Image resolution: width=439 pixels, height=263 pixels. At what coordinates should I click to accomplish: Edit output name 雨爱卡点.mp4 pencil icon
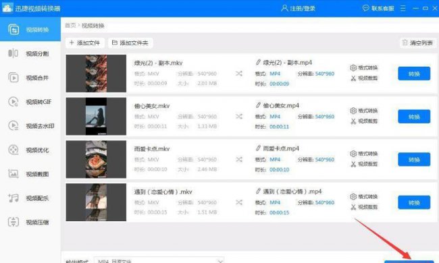[x=258, y=148]
